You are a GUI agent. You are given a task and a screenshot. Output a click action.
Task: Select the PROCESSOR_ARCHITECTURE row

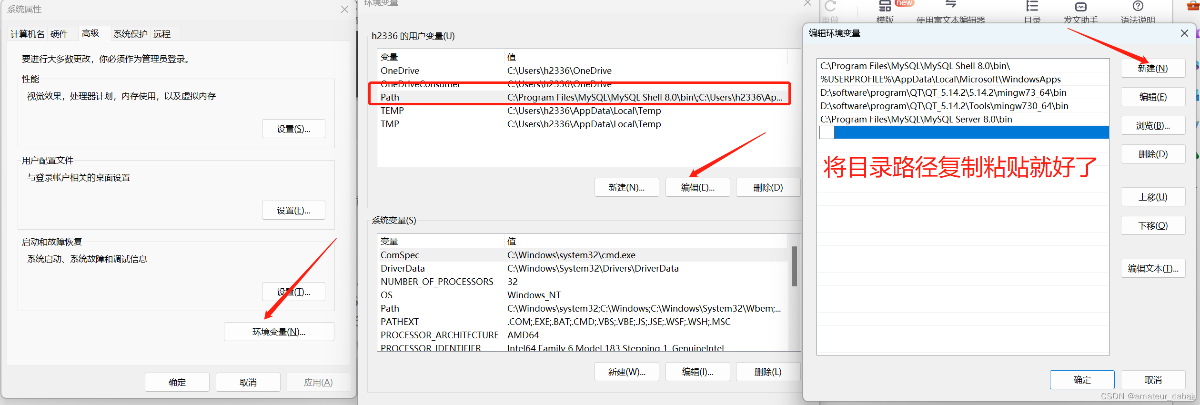click(583, 335)
